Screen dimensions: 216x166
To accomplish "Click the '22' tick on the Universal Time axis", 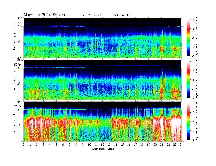I will tap(168, 145).
